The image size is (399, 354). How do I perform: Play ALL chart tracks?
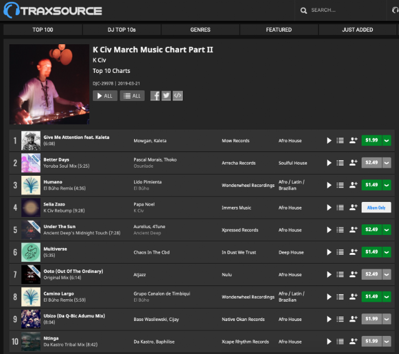[105, 96]
